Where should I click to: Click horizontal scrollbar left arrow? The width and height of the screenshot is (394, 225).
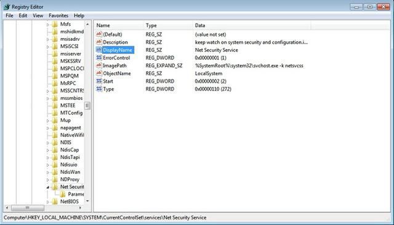(7, 208)
